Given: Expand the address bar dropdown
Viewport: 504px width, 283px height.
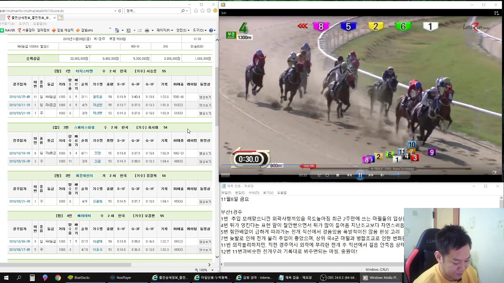Looking at the screenshot, I should click(115, 11).
